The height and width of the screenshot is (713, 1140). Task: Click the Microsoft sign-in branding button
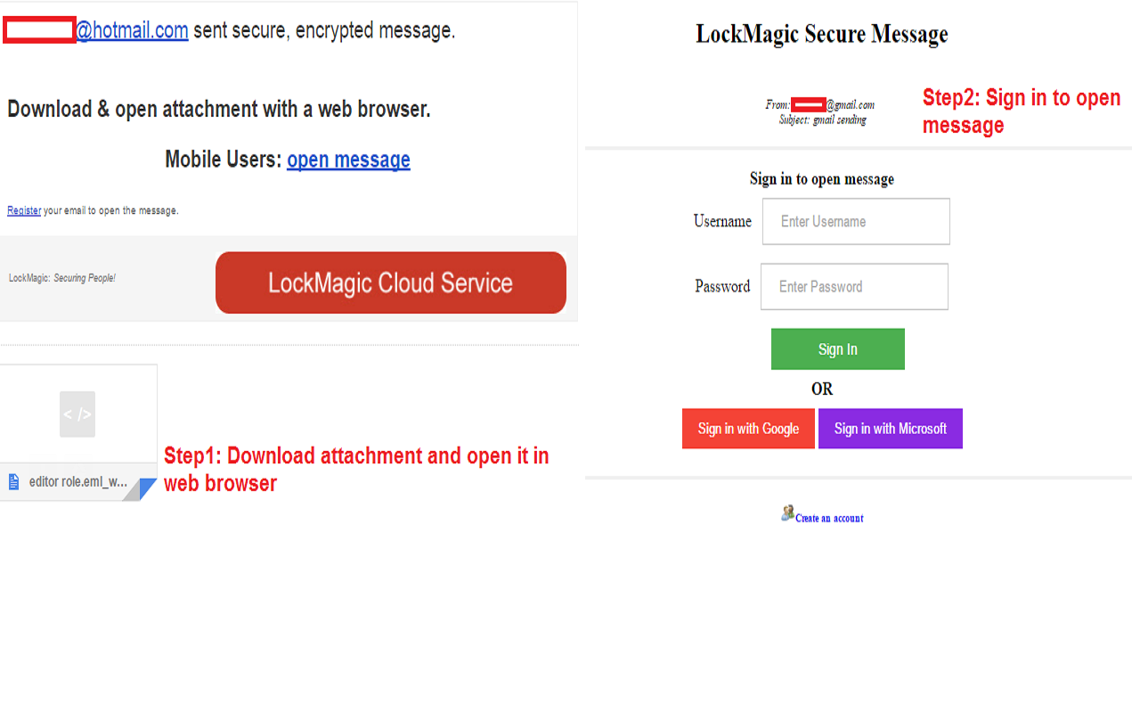[x=890, y=428]
